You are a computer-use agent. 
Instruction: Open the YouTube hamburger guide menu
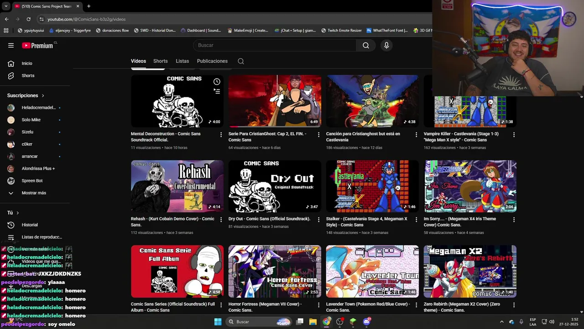11,45
